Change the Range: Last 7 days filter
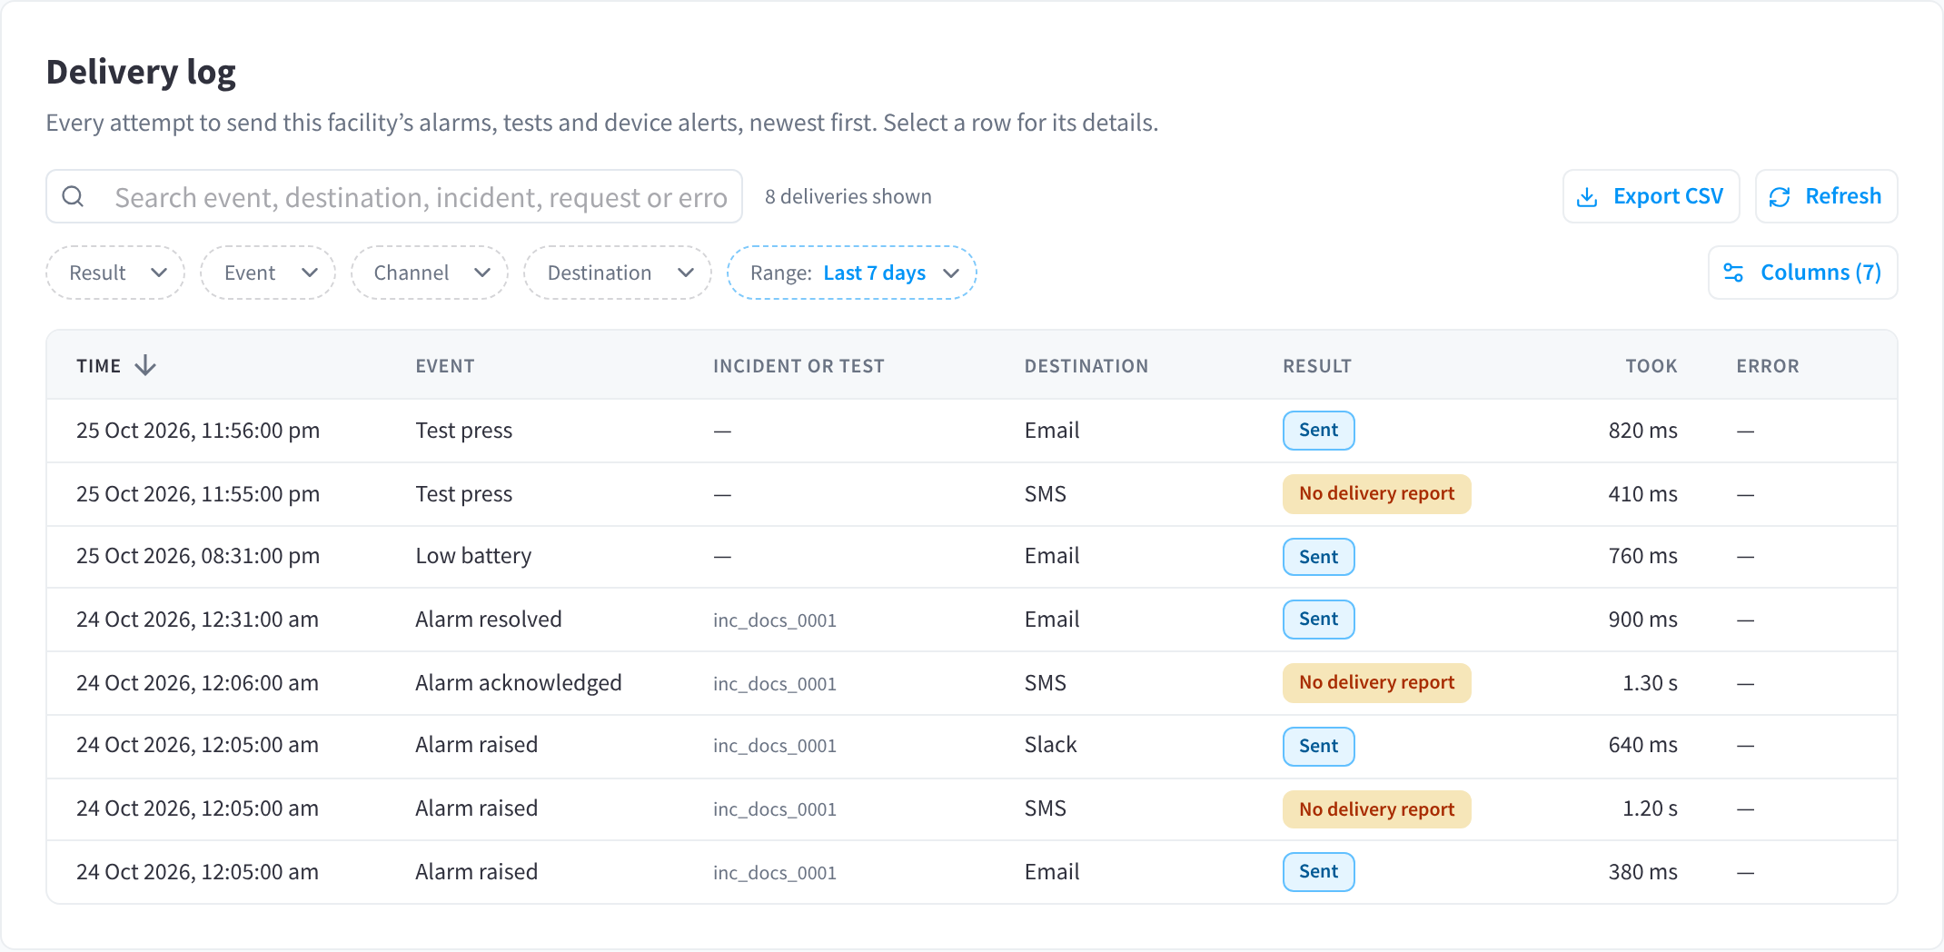Viewport: 1944px width, 952px height. pyautogui.click(x=852, y=273)
